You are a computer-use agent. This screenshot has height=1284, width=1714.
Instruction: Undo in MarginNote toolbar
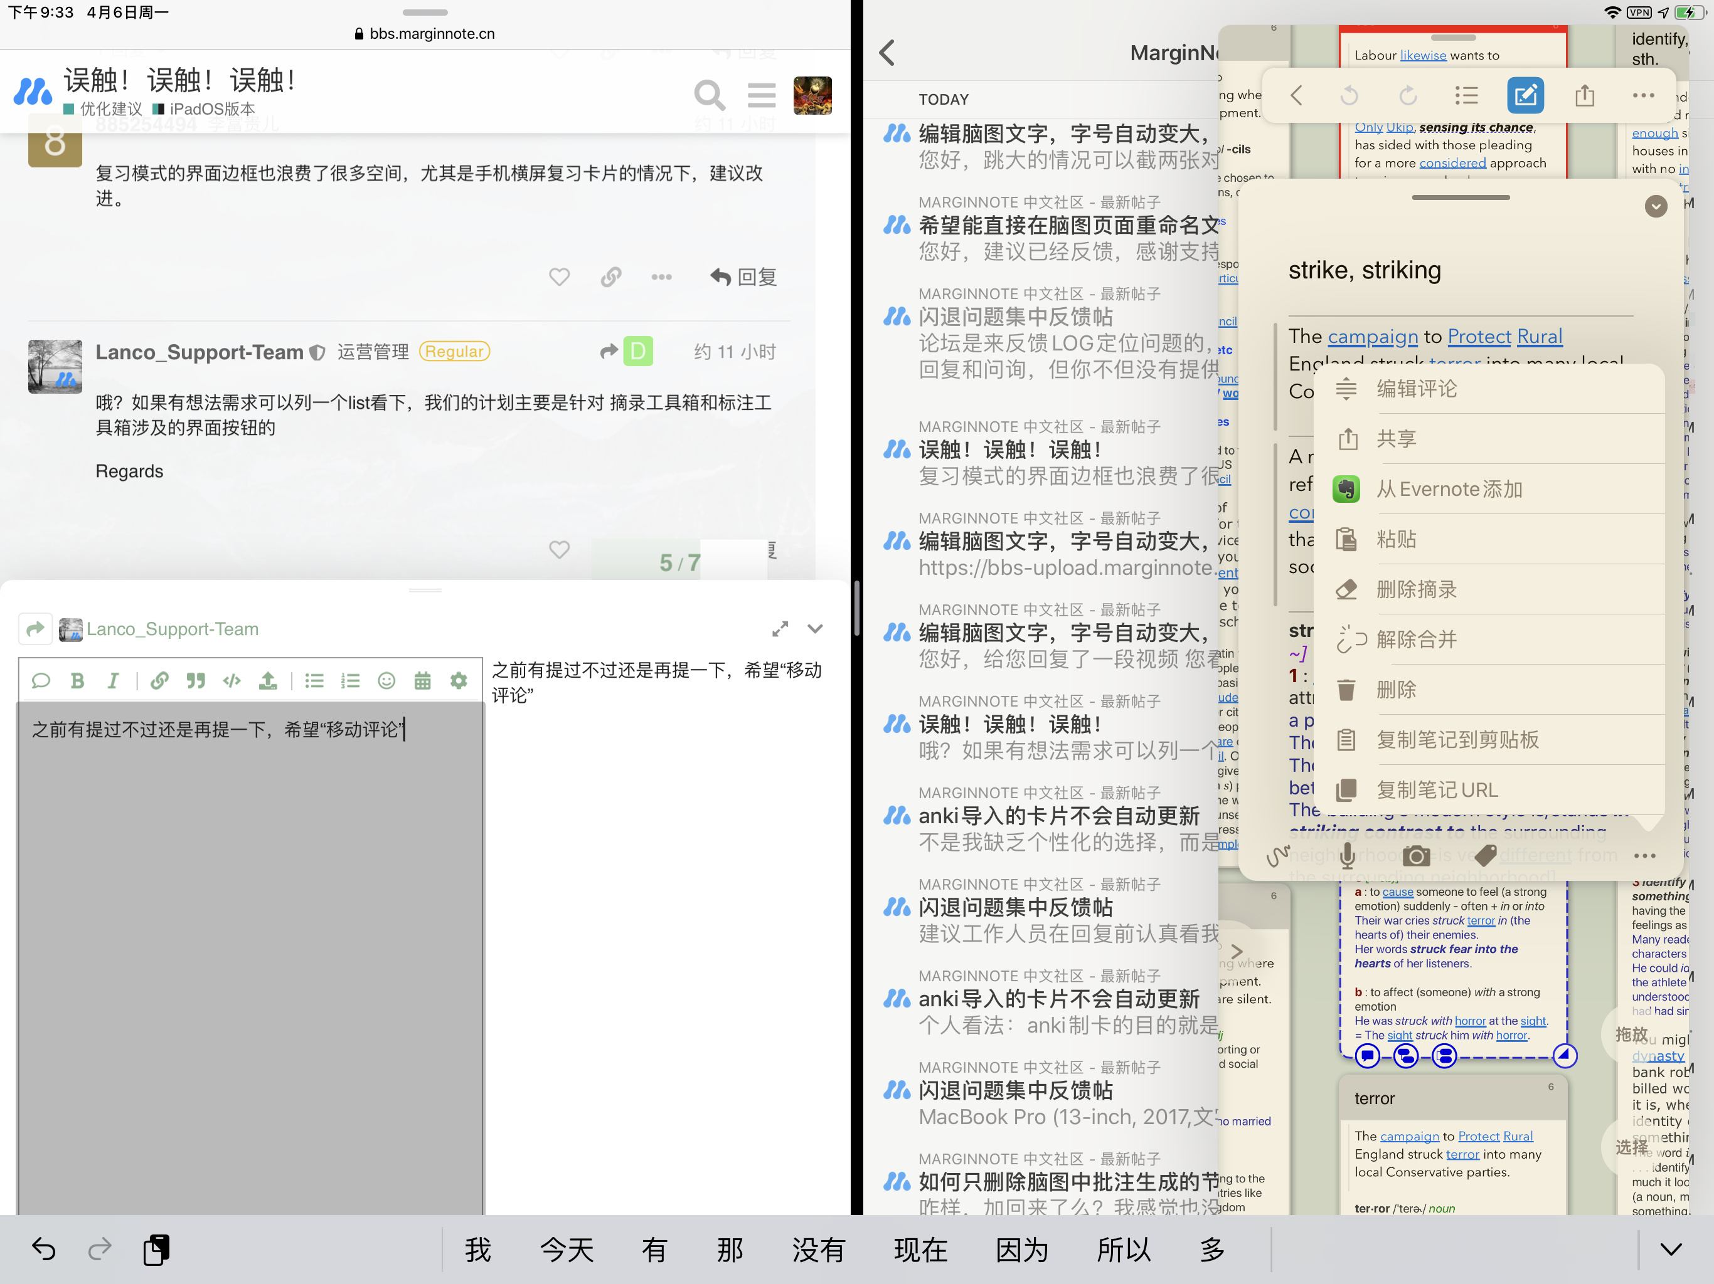pos(1350,95)
